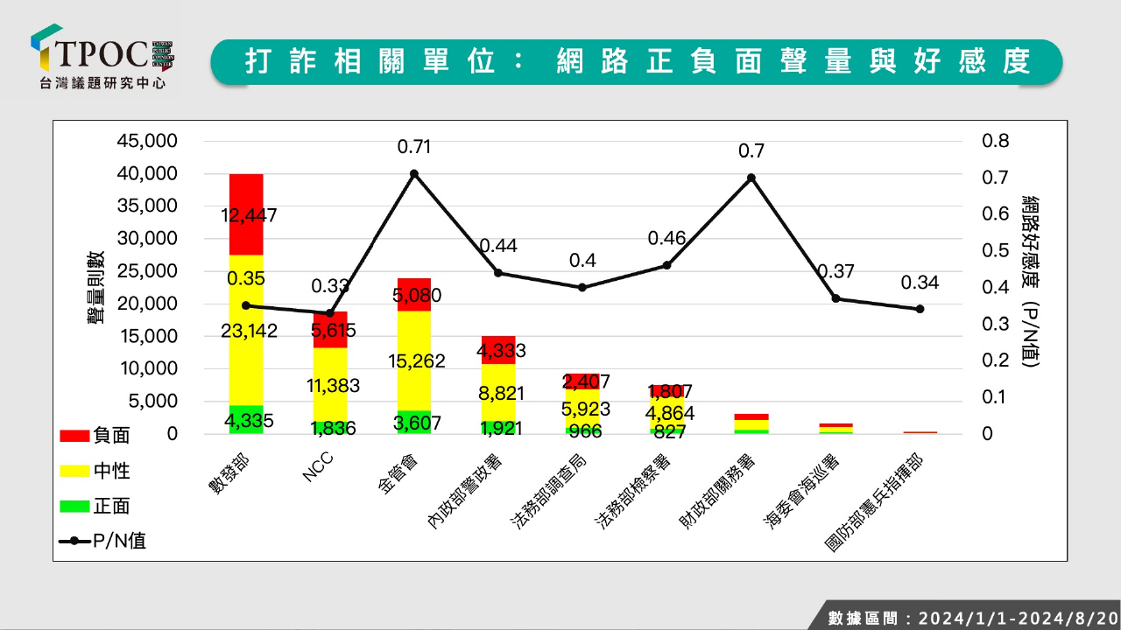Click the 數據區間 date range footer
Screen dimensions: 1121x630
[x=972, y=617]
